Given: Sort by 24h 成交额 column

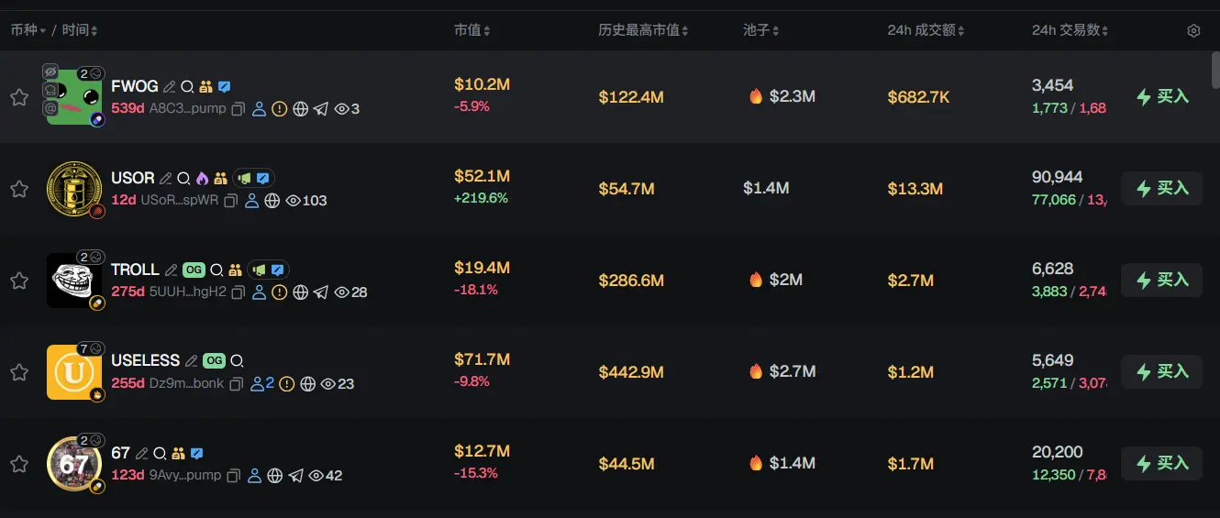Looking at the screenshot, I should point(926,30).
